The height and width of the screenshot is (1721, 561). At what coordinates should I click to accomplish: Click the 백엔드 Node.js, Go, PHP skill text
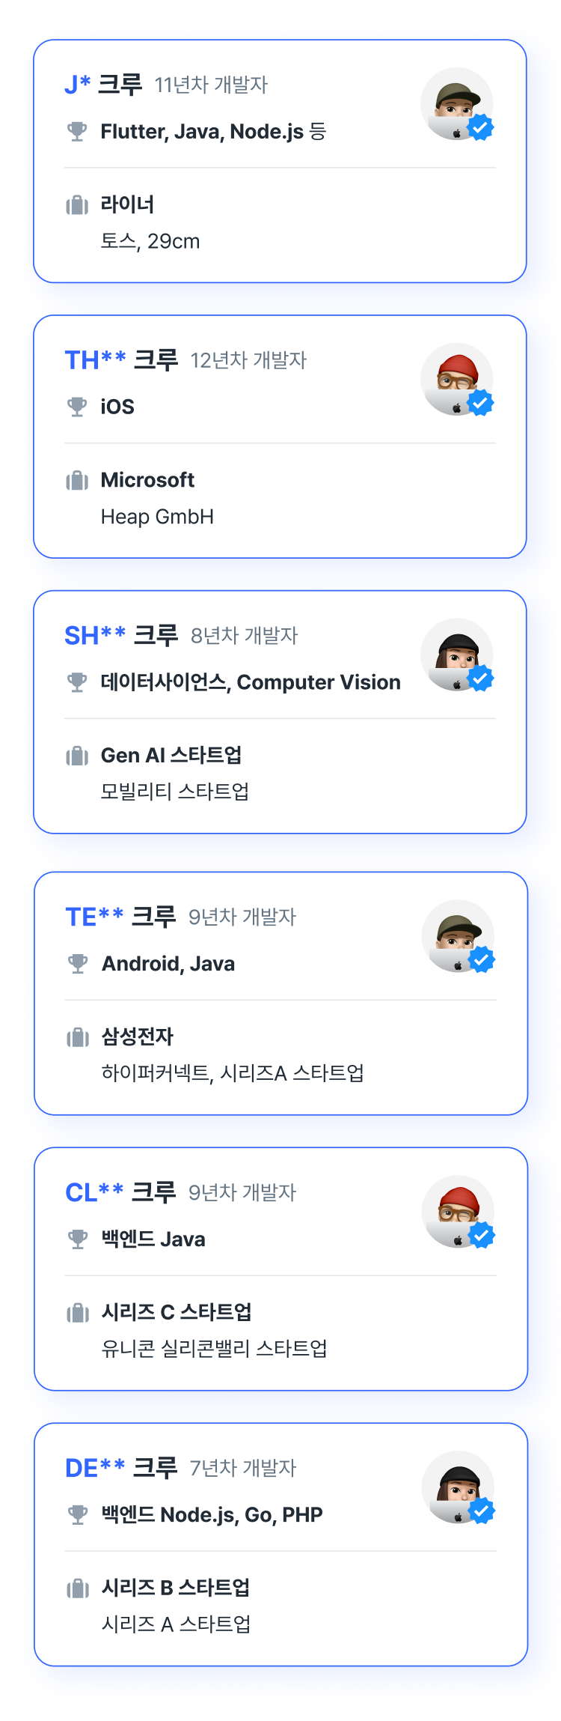click(x=212, y=1515)
